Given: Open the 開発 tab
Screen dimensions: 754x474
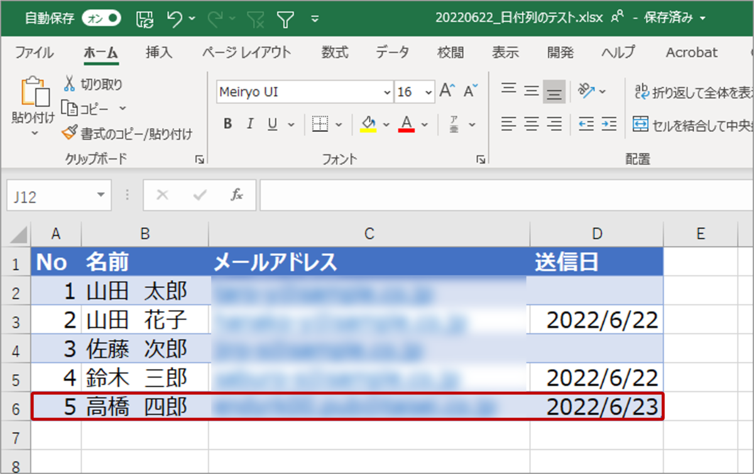Looking at the screenshot, I should click(560, 53).
